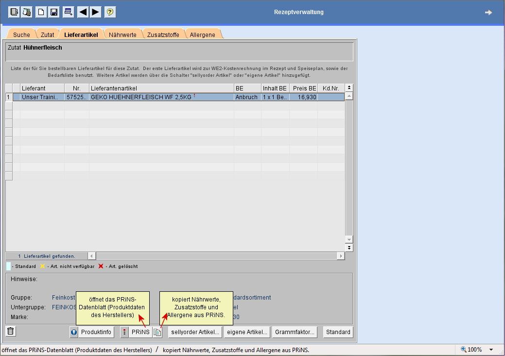Delete with the trash can icon
The height and width of the screenshot is (356, 505).
[11, 331]
